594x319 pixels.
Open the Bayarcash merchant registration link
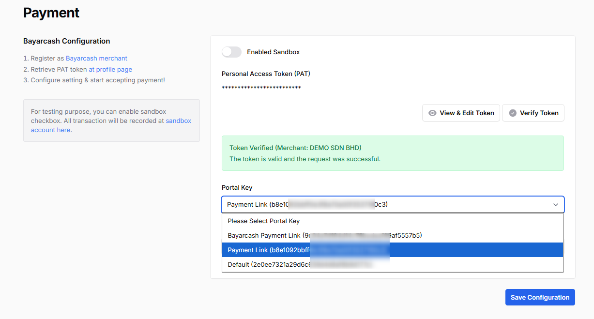pos(96,58)
